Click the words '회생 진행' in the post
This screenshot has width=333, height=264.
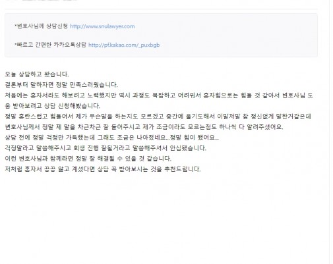click(x=86, y=148)
